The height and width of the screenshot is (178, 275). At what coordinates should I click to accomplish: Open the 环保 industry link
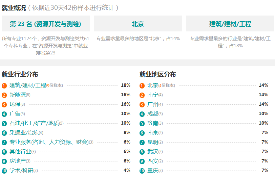click(x=15, y=104)
